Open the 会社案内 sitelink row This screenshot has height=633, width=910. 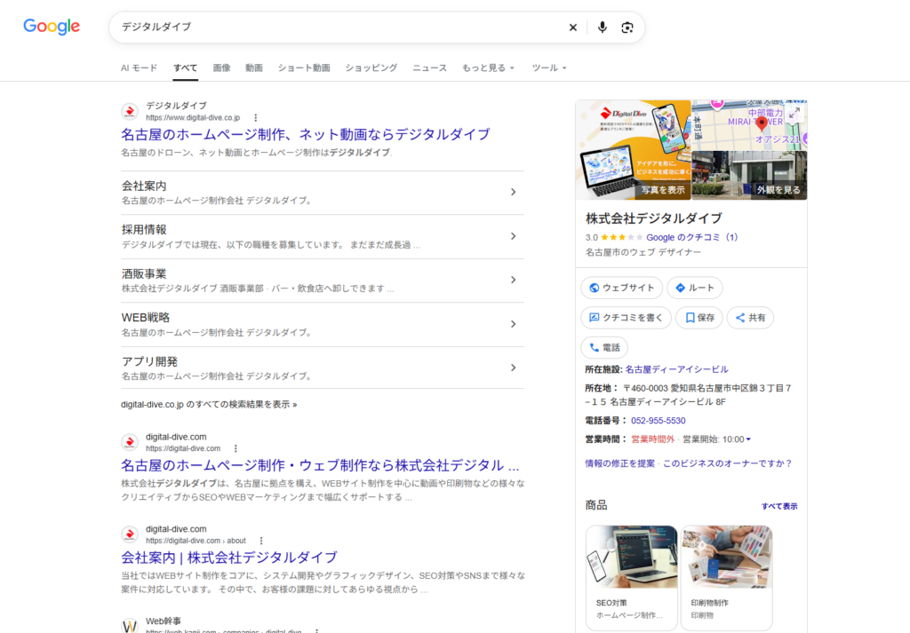tap(322, 193)
